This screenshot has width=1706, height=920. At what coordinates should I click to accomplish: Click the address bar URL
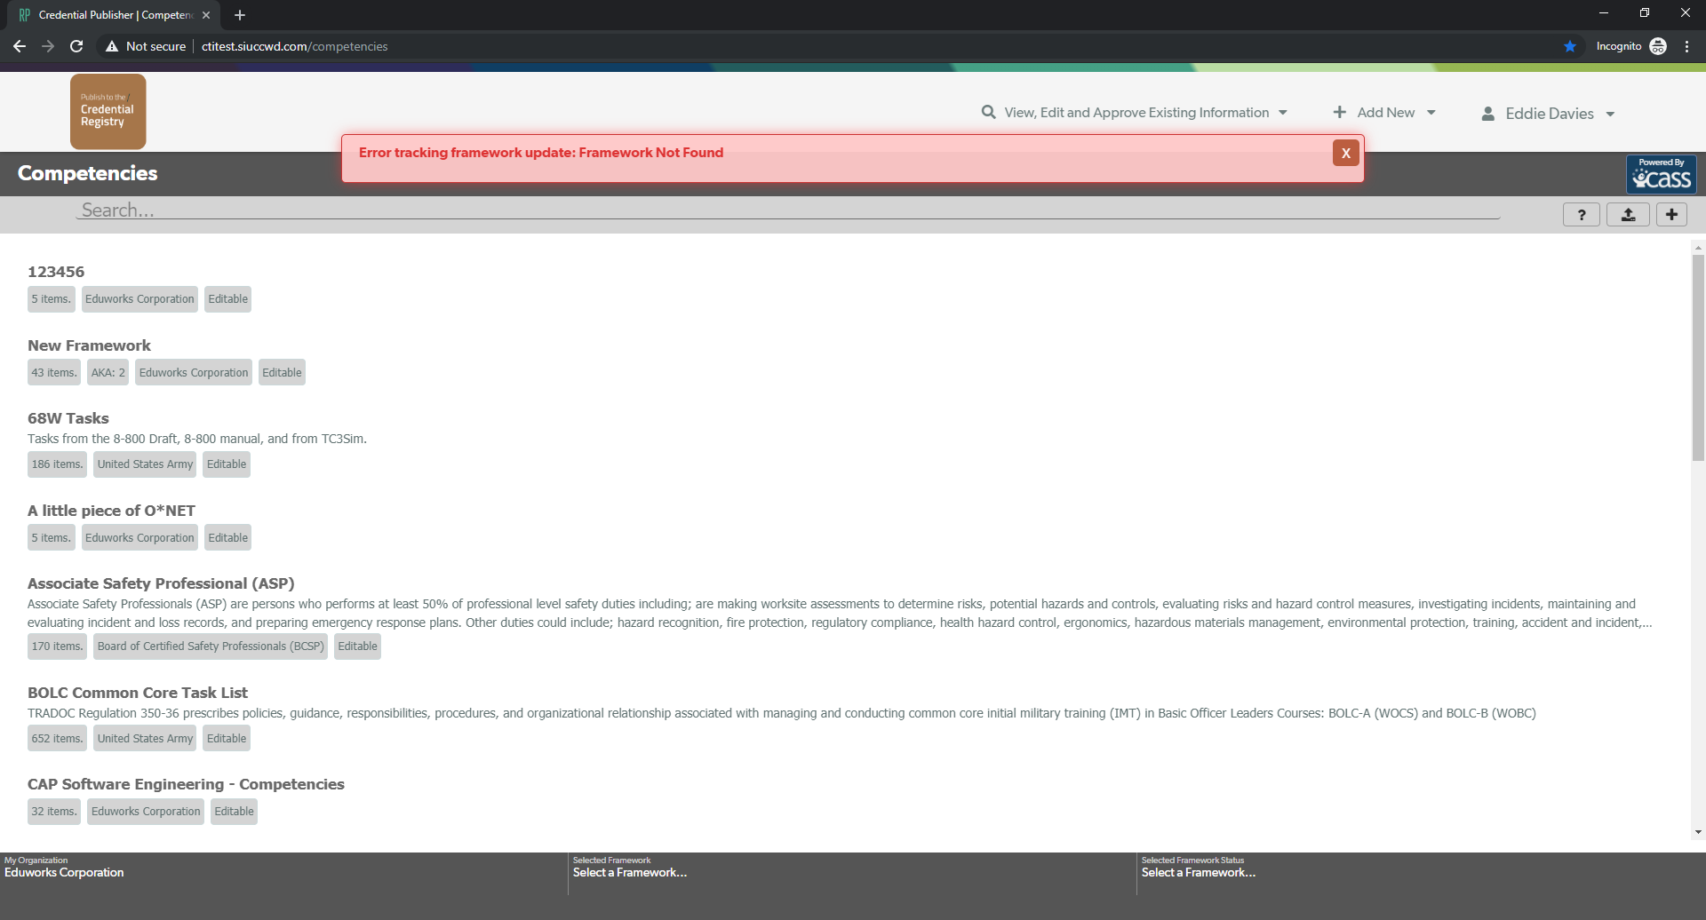coord(294,46)
